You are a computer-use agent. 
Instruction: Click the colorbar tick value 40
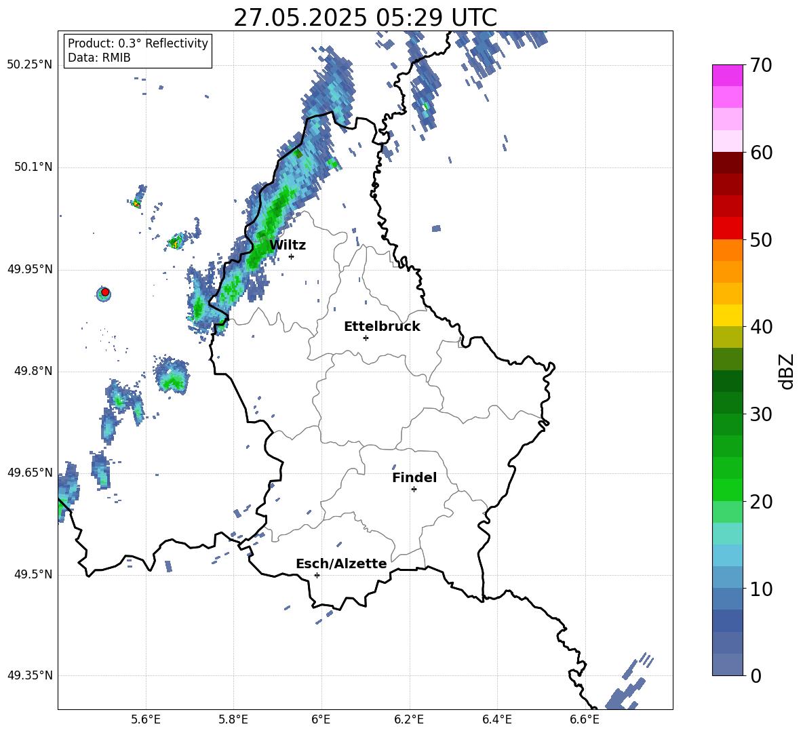[x=761, y=327]
